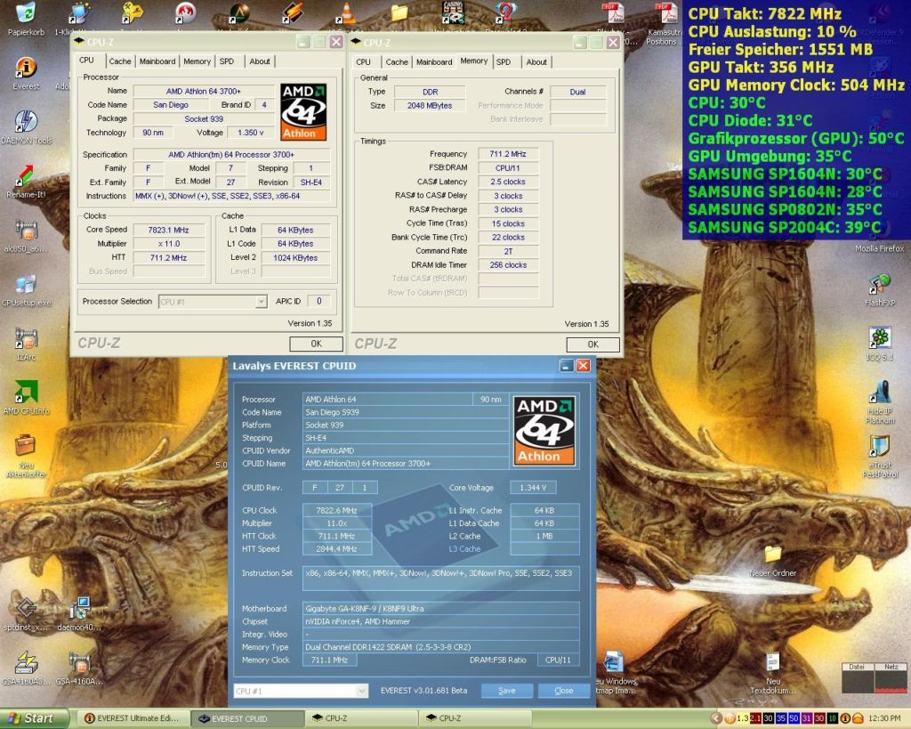This screenshot has height=729, width=911.
Task: Click the green 10 tray indicator
Action: tap(832, 718)
